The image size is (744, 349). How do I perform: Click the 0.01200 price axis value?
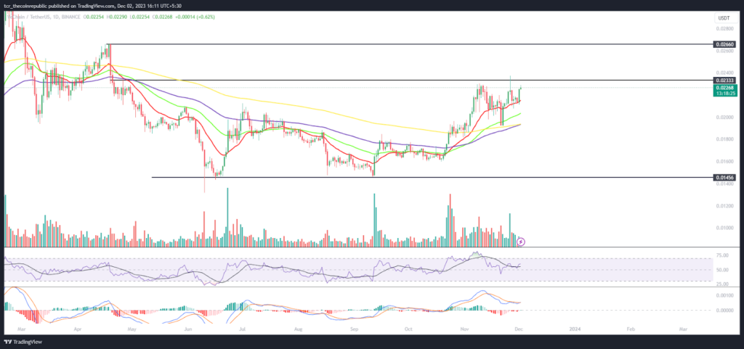[724, 206]
